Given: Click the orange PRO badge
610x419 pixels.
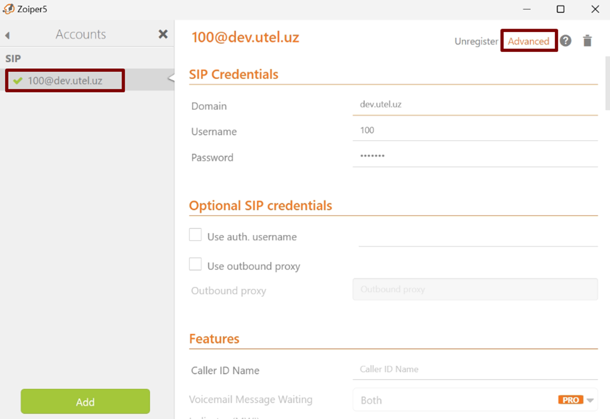Looking at the screenshot, I should [570, 400].
